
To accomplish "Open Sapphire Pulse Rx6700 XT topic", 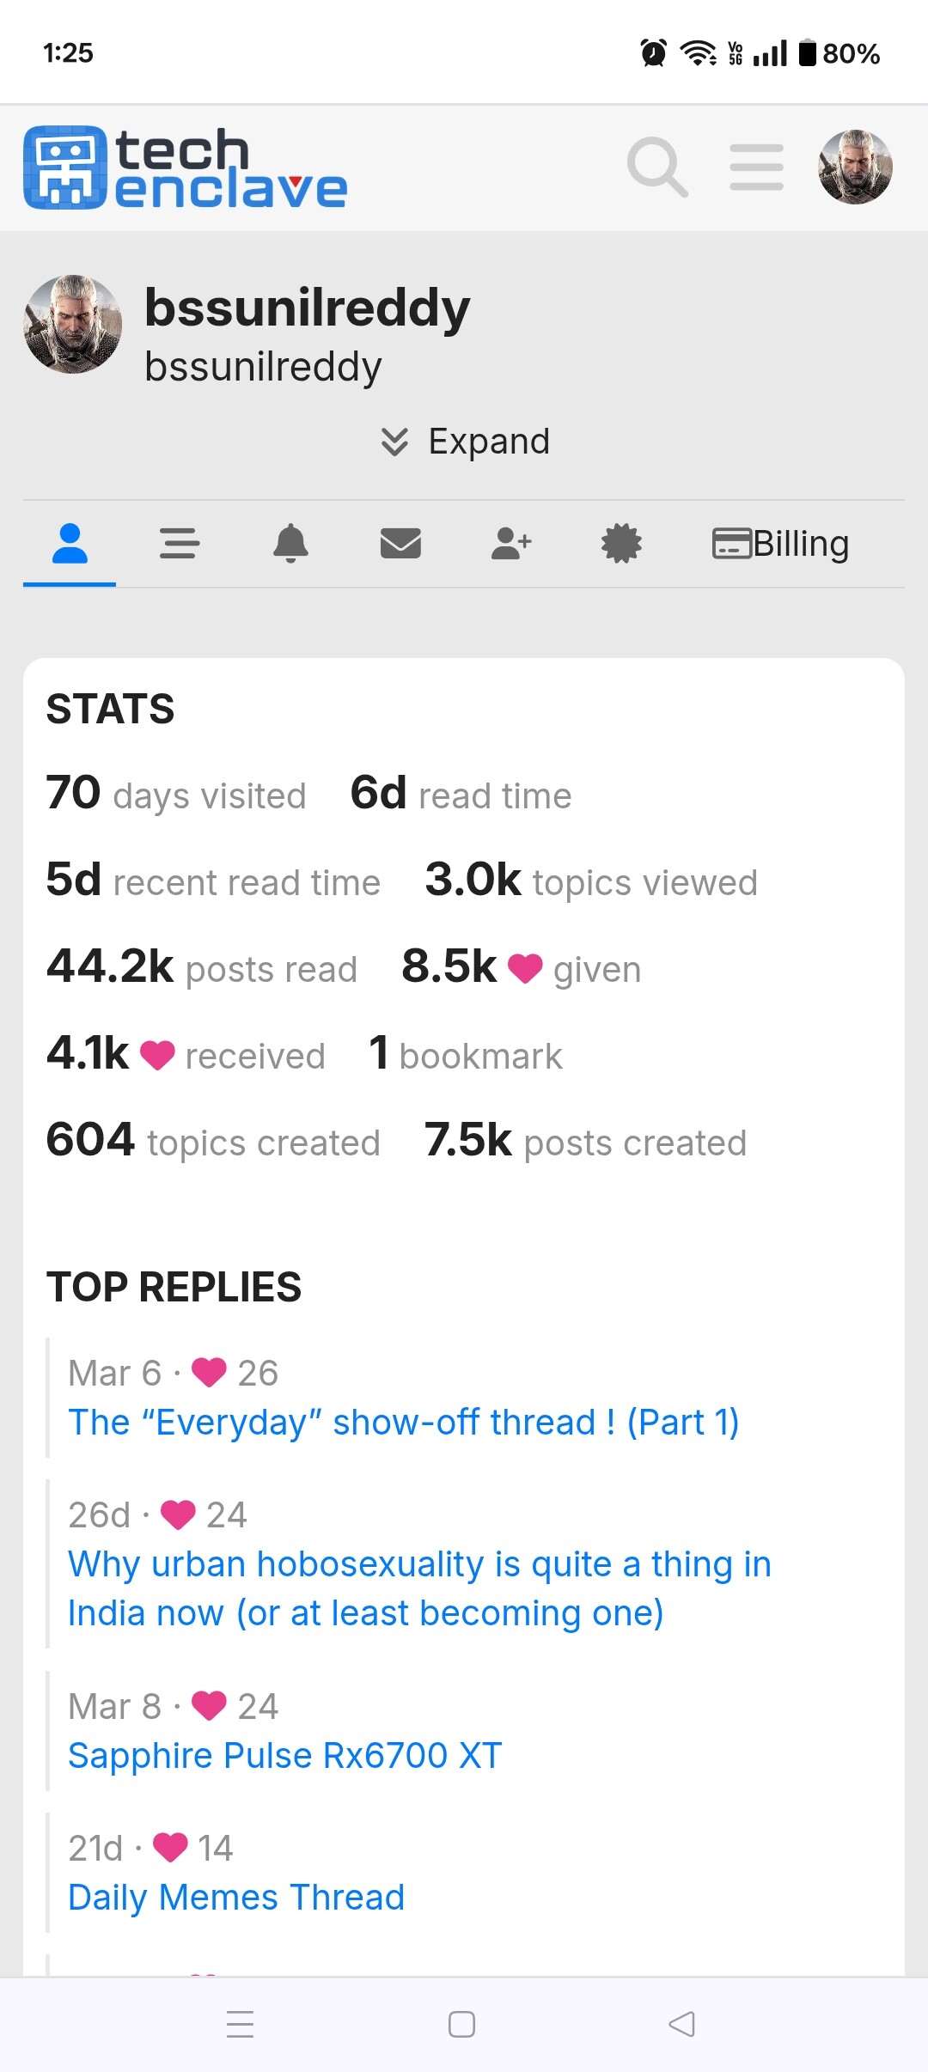I will [x=285, y=1755].
